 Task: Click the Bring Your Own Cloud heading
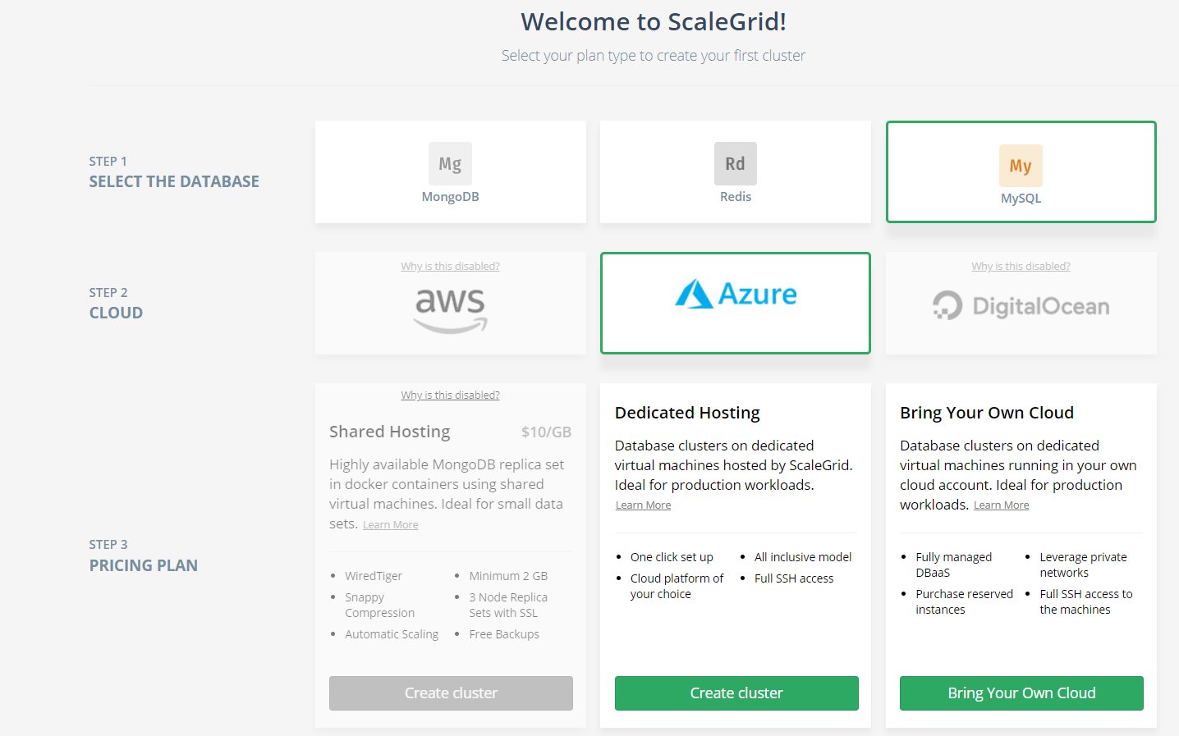[987, 413]
